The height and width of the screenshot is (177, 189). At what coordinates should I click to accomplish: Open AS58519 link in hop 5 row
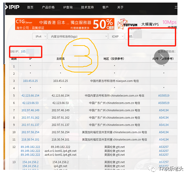pos(164,96)
